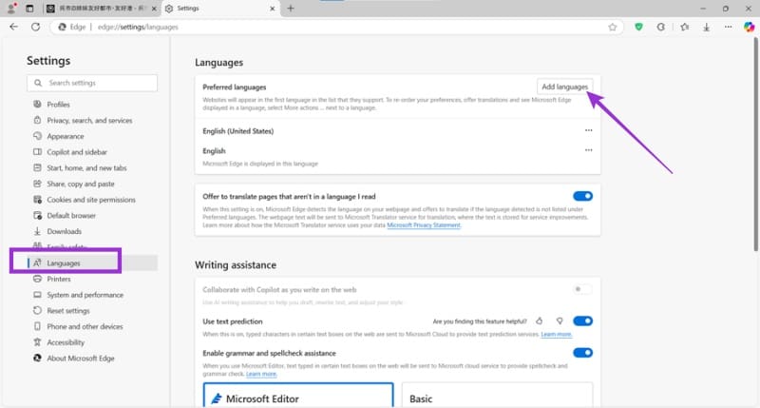This screenshot has width=760, height=408.
Task: Open the green shield extension icon
Action: (x=638, y=28)
